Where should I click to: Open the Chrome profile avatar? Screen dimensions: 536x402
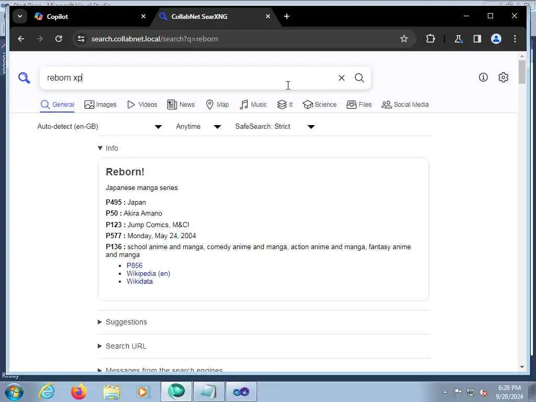(x=496, y=39)
